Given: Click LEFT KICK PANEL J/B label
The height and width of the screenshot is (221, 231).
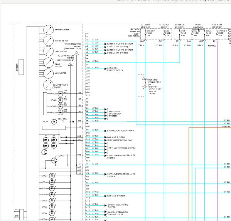Looking at the screenshot, I should pos(134,33).
